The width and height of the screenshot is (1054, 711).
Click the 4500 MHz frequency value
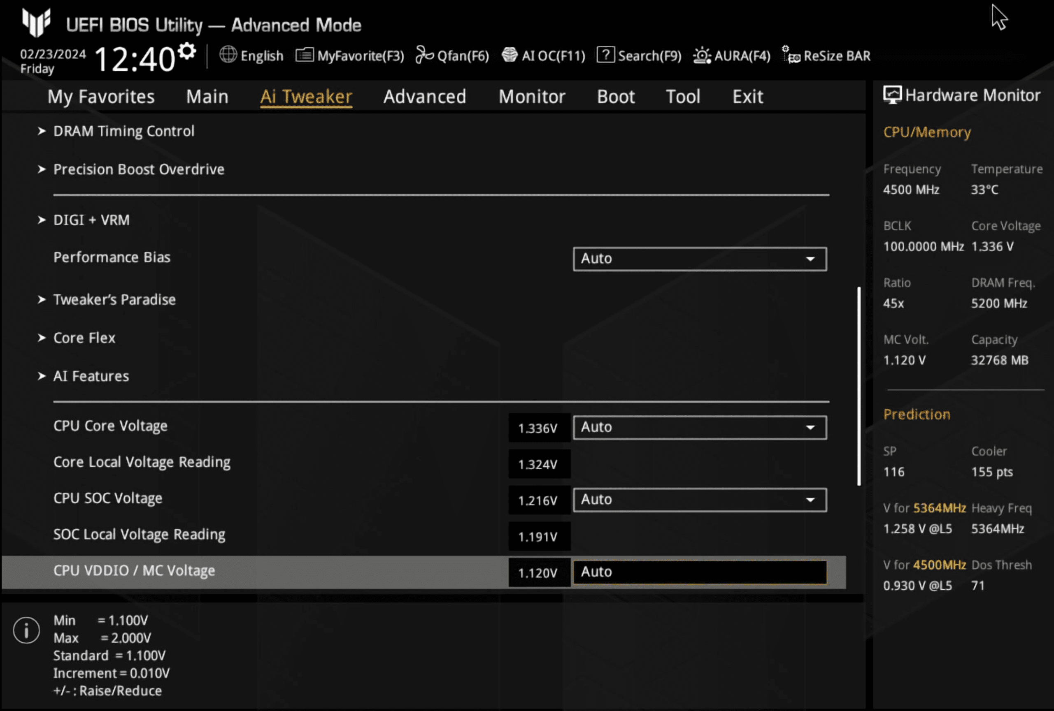tap(911, 190)
